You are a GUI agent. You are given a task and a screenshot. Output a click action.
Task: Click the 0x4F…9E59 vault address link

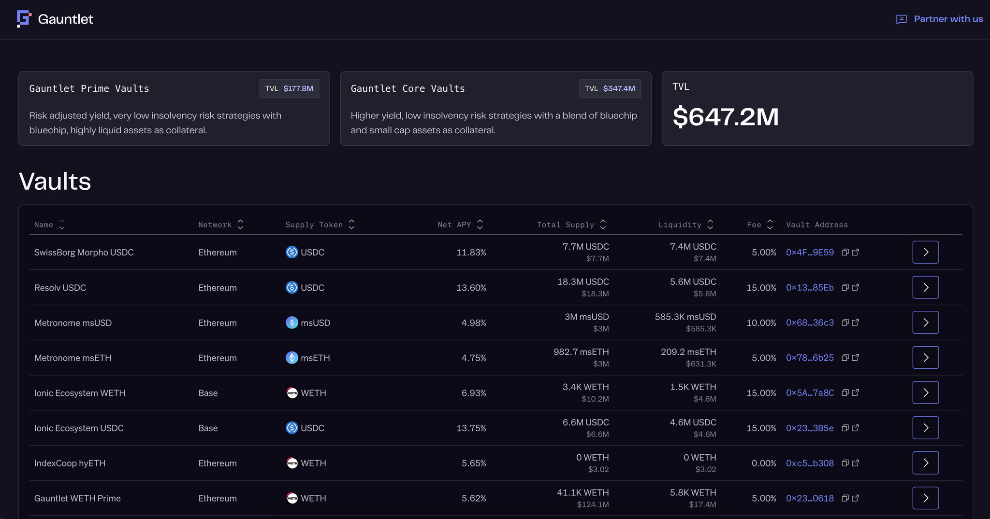coord(810,252)
